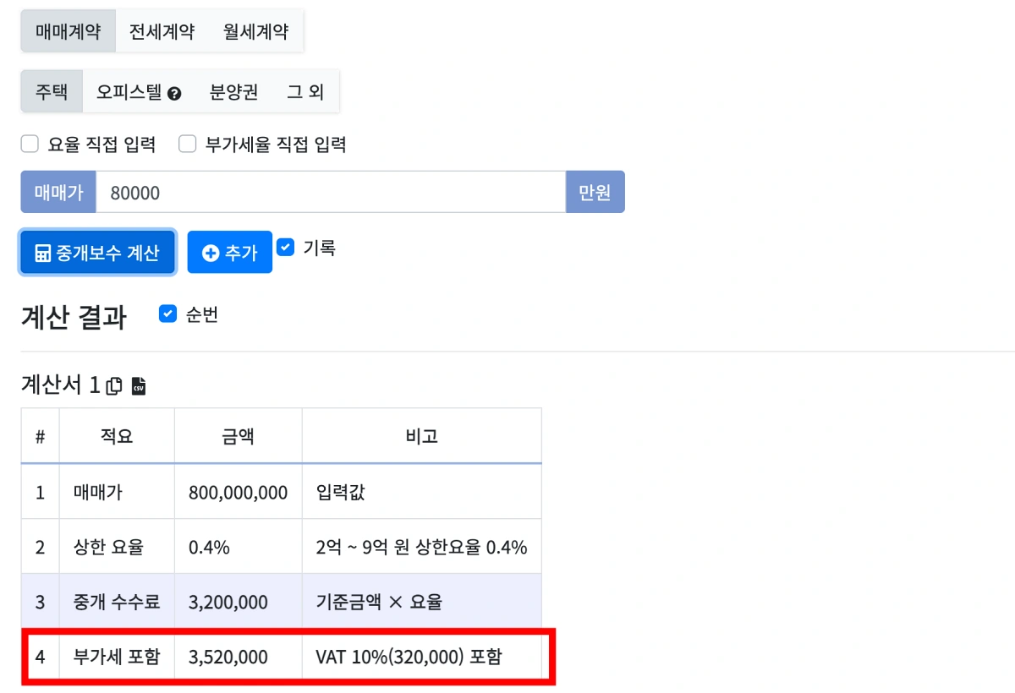Image resolution: width=1015 pixels, height=693 pixels.
Task: Run the 중개보수 계산 calculation
Action: (97, 252)
